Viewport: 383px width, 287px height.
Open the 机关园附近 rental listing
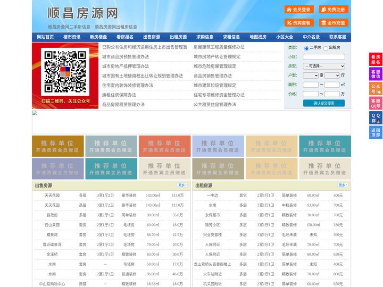coord(212,284)
